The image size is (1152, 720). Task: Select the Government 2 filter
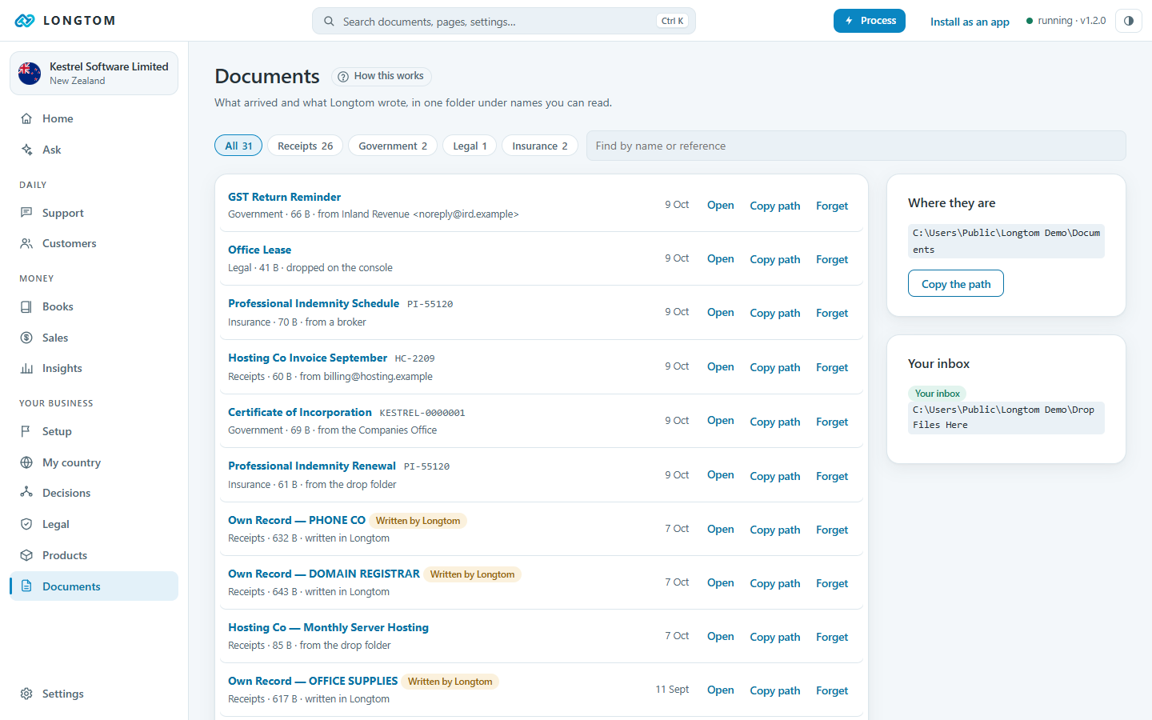[x=393, y=146]
